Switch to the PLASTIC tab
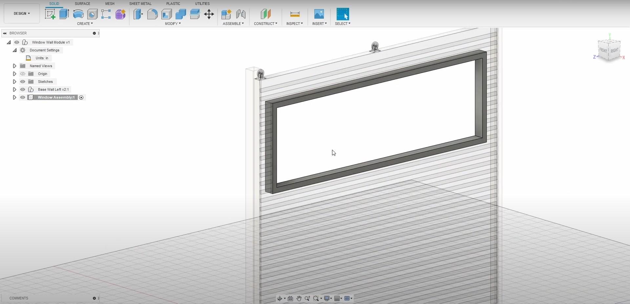Screen dimensions: 630x304 173,4
